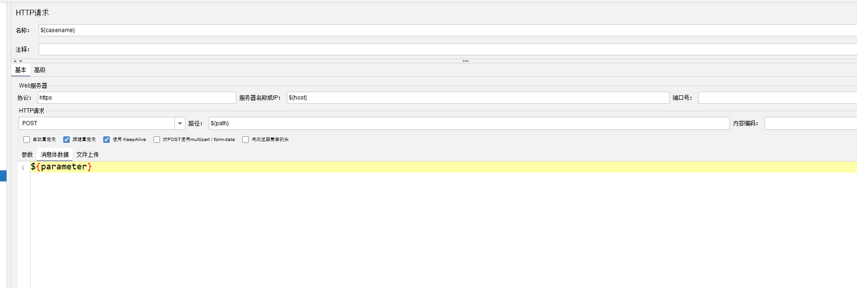Enable 对POST使用multipart / form-data checkbox
Viewport: 857px width, 288px height.
tap(157, 140)
